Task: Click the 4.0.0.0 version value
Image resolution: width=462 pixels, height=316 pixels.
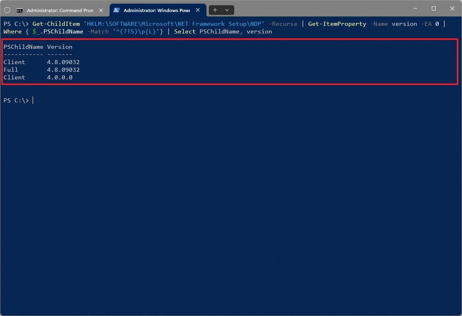Action: (x=60, y=77)
